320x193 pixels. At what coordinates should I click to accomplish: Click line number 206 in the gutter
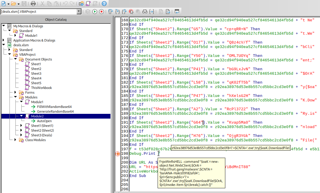pos(124,189)
